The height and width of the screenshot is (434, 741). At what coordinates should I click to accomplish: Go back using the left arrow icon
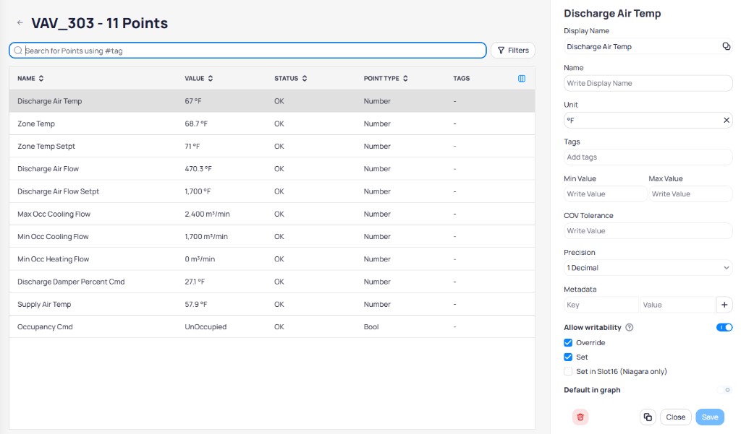pyautogui.click(x=20, y=22)
